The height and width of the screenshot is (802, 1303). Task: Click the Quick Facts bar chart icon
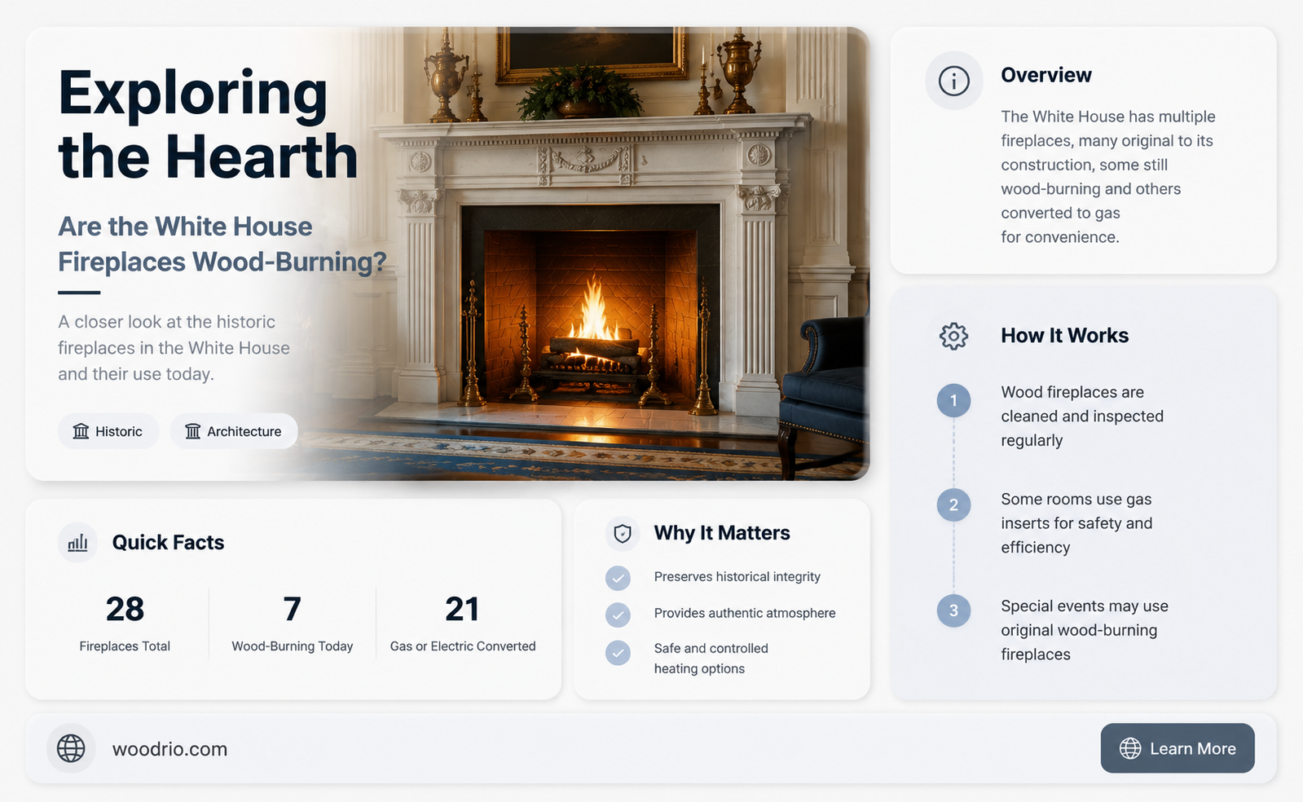(77, 543)
